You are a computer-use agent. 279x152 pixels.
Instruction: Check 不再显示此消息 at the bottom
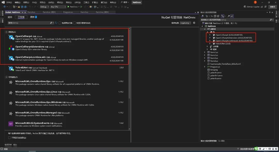tap(9, 137)
